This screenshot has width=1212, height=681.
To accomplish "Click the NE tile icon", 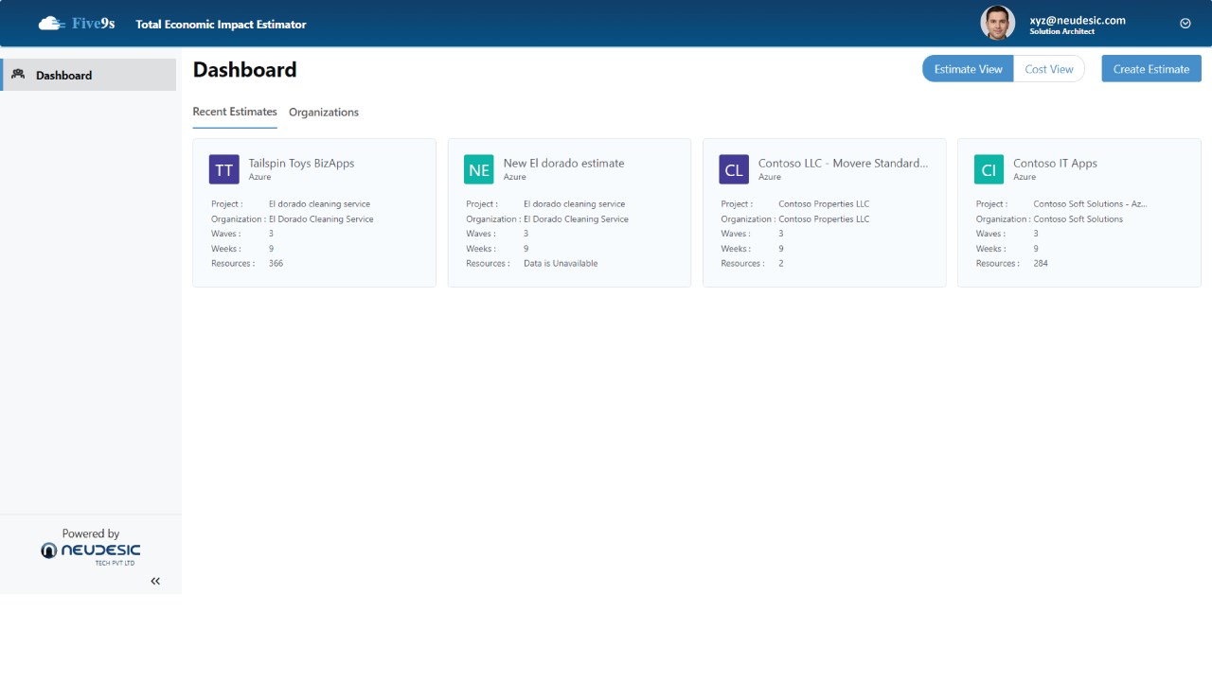I will tap(479, 169).
